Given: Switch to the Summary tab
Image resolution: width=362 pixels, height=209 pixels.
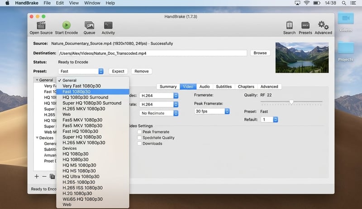Looking at the screenshot, I should tap(168, 87).
